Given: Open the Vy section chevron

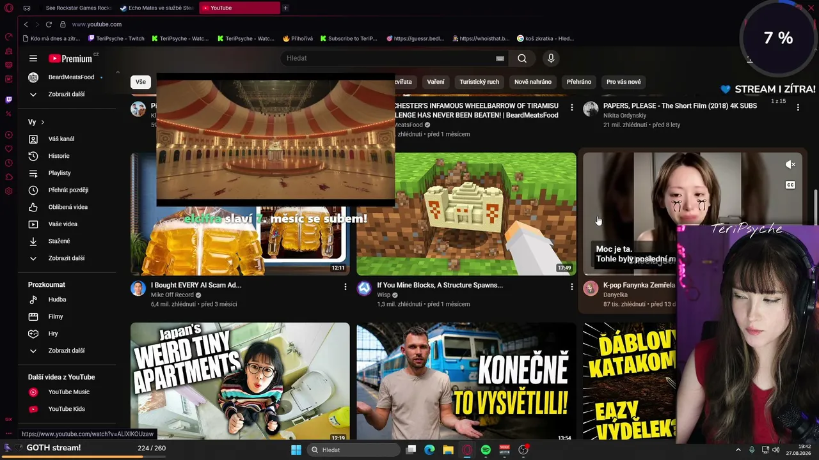Looking at the screenshot, I should coord(43,122).
